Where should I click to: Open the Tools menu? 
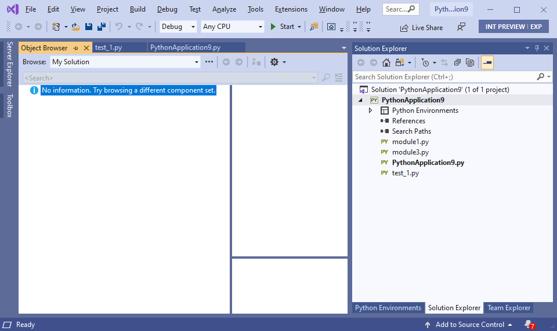tap(255, 9)
